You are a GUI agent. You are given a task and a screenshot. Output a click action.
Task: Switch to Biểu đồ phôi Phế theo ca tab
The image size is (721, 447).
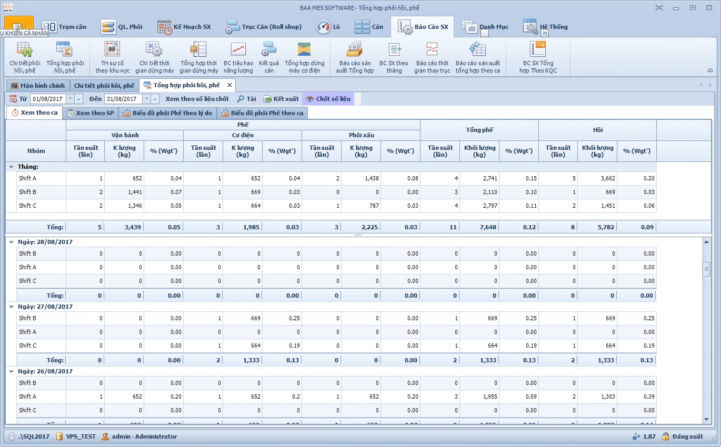pyautogui.click(x=262, y=113)
